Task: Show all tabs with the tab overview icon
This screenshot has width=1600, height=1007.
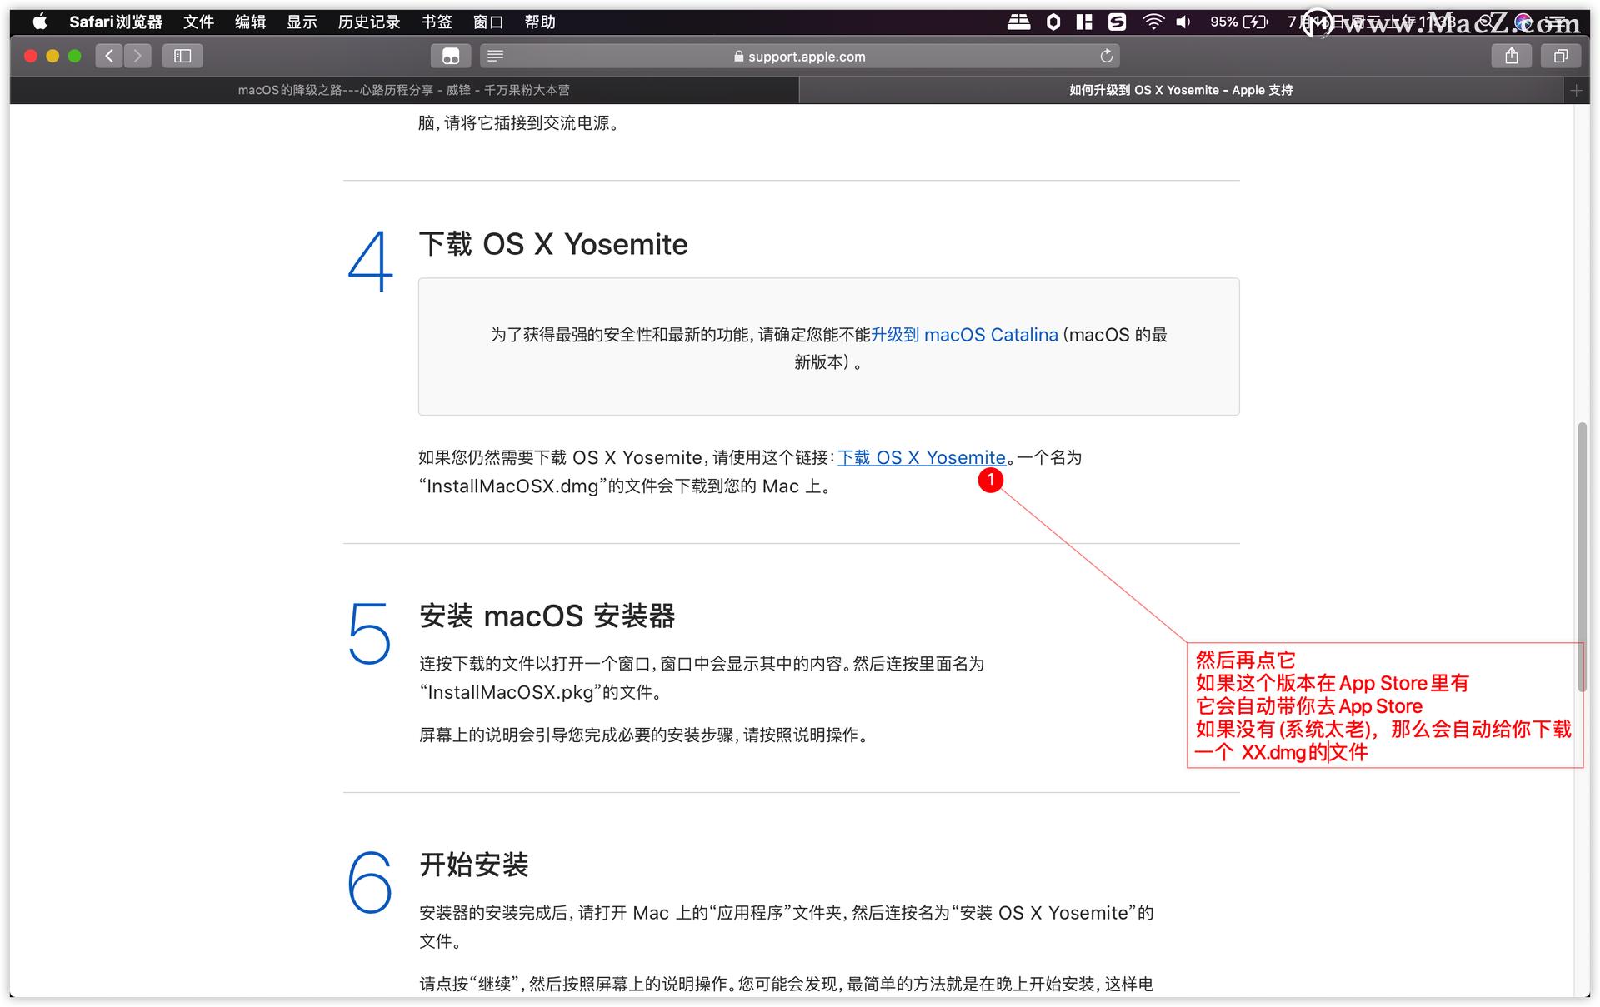Action: click(x=1562, y=56)
